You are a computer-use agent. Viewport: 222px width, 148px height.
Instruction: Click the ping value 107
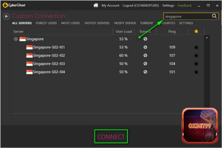(x=172, y=55)
